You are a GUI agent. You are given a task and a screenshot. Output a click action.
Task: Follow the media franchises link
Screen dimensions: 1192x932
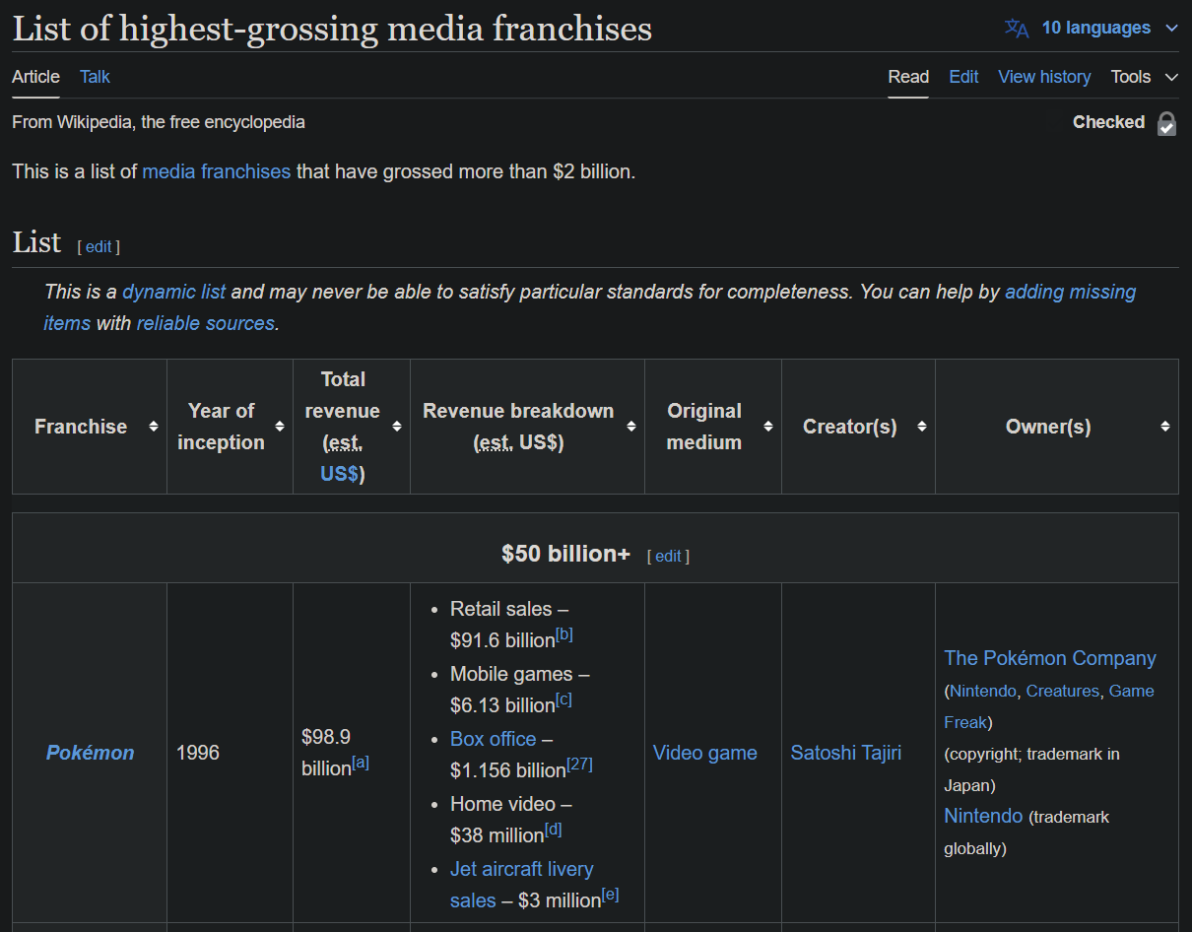click(216, 171)
